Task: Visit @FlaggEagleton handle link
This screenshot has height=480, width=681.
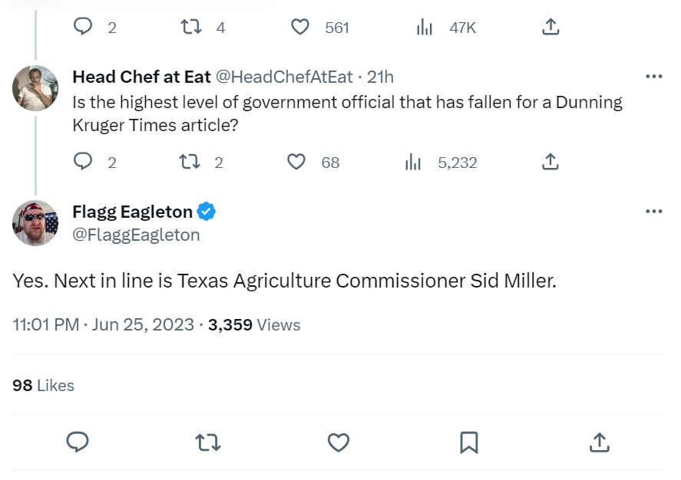Action: (136, 235)
